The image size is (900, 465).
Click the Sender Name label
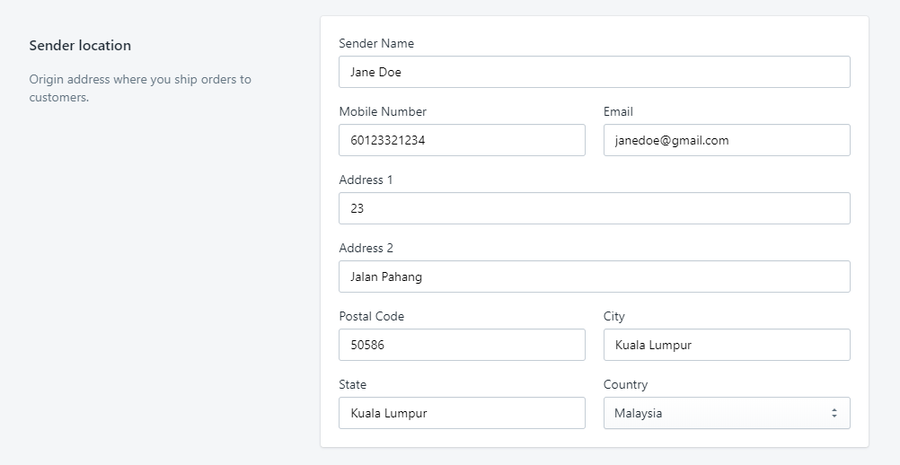click(x=376, y=44)
